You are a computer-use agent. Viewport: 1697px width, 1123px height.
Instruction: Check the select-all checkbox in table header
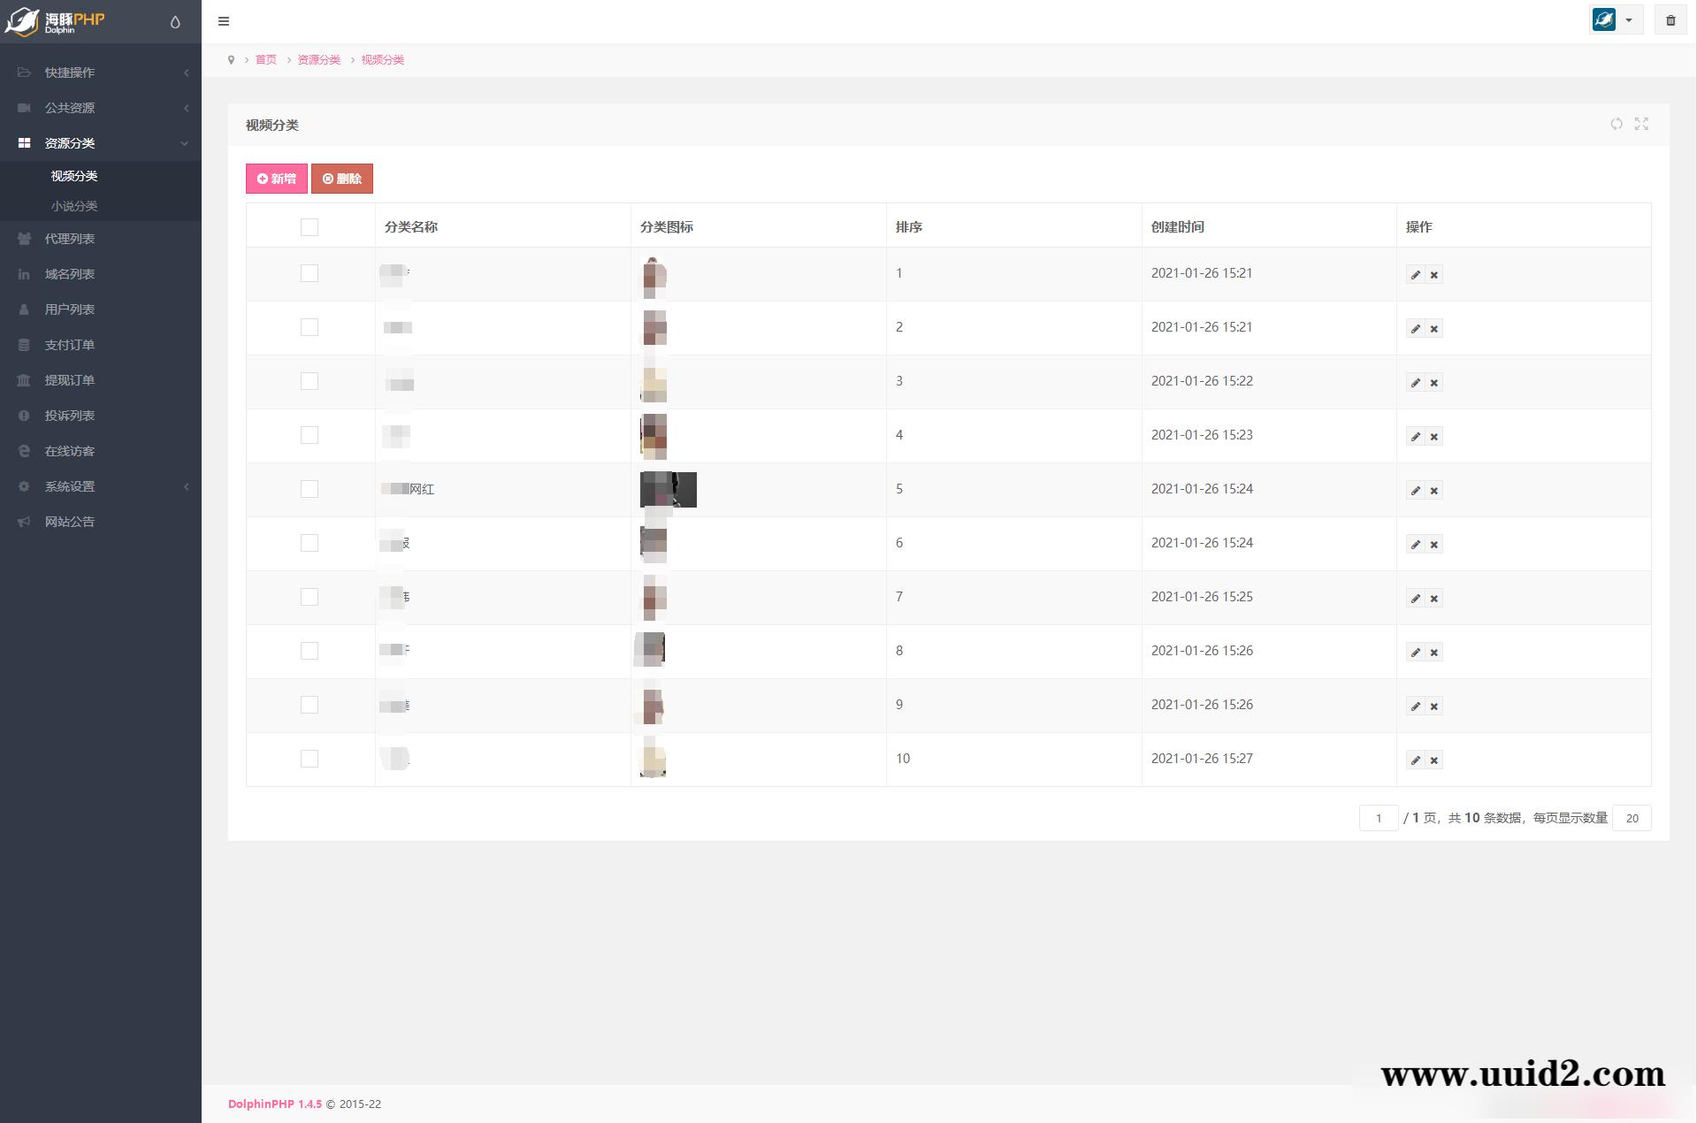(x=309, y=227)
